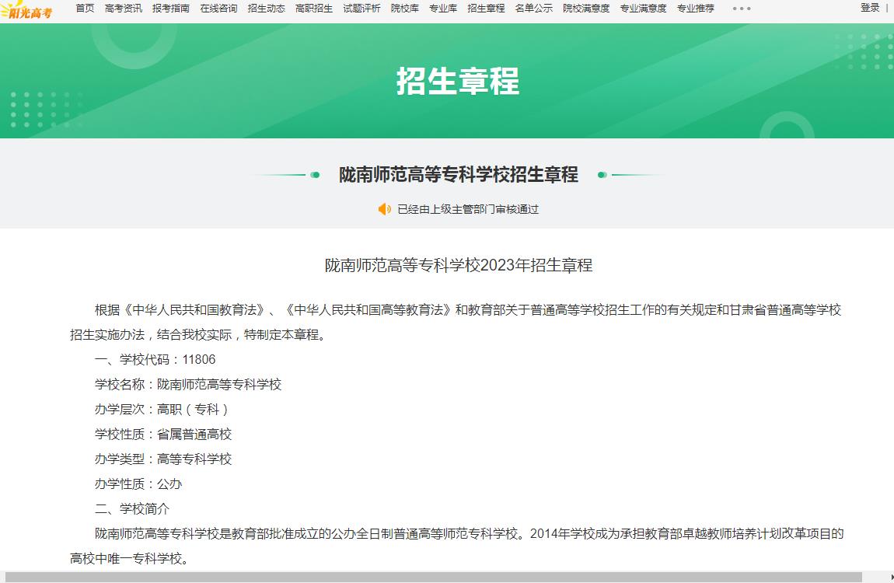894x583 pixels.
Task: Click the 阳光高考 site logo
Action: point(26,10)
